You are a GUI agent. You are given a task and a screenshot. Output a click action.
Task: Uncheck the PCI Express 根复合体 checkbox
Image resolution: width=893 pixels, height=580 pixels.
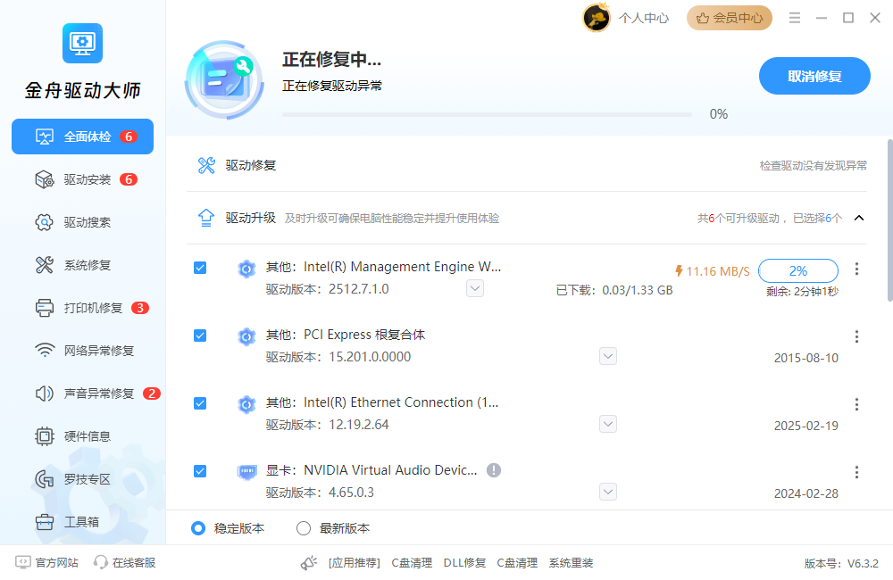[x=200, y=336]
